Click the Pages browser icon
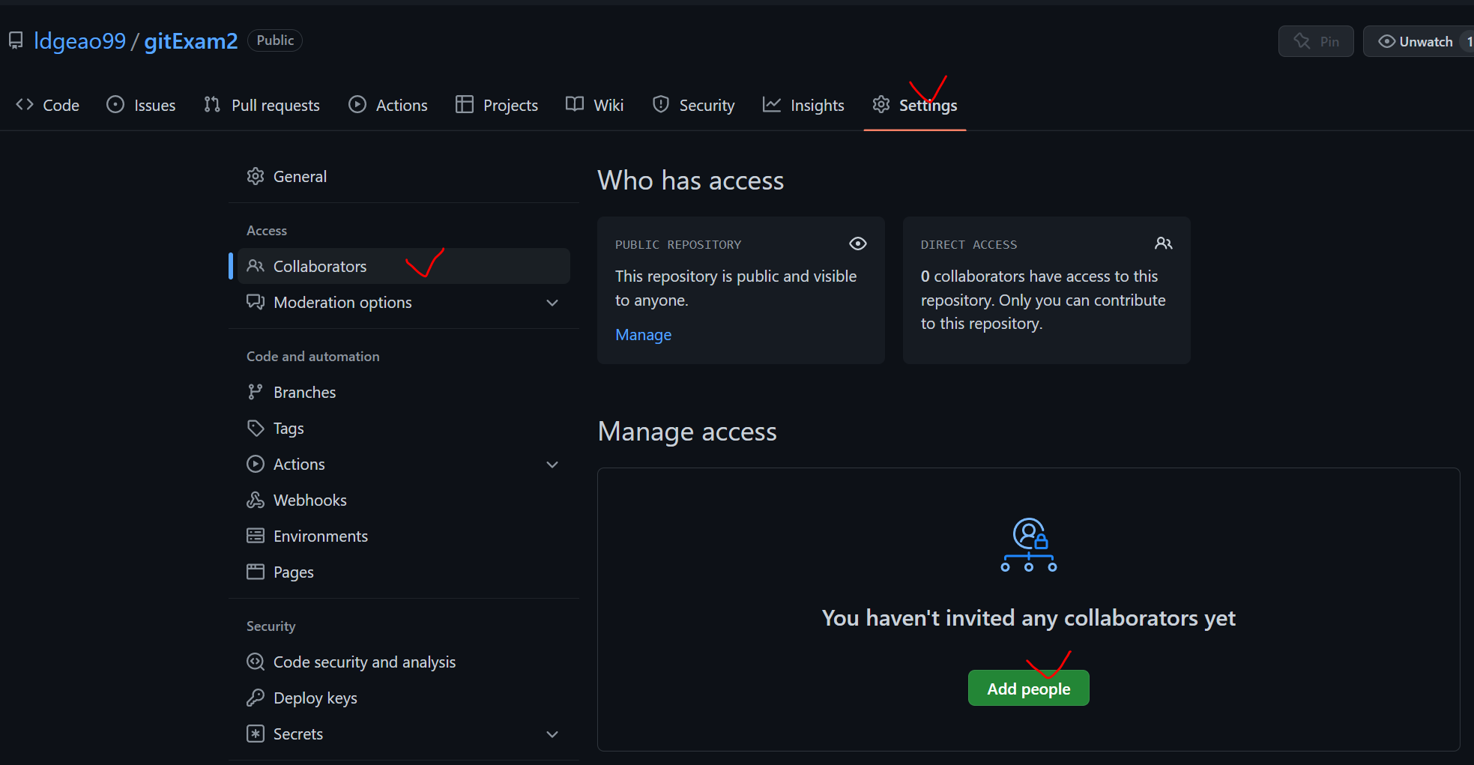 click(x=256, y=572)
